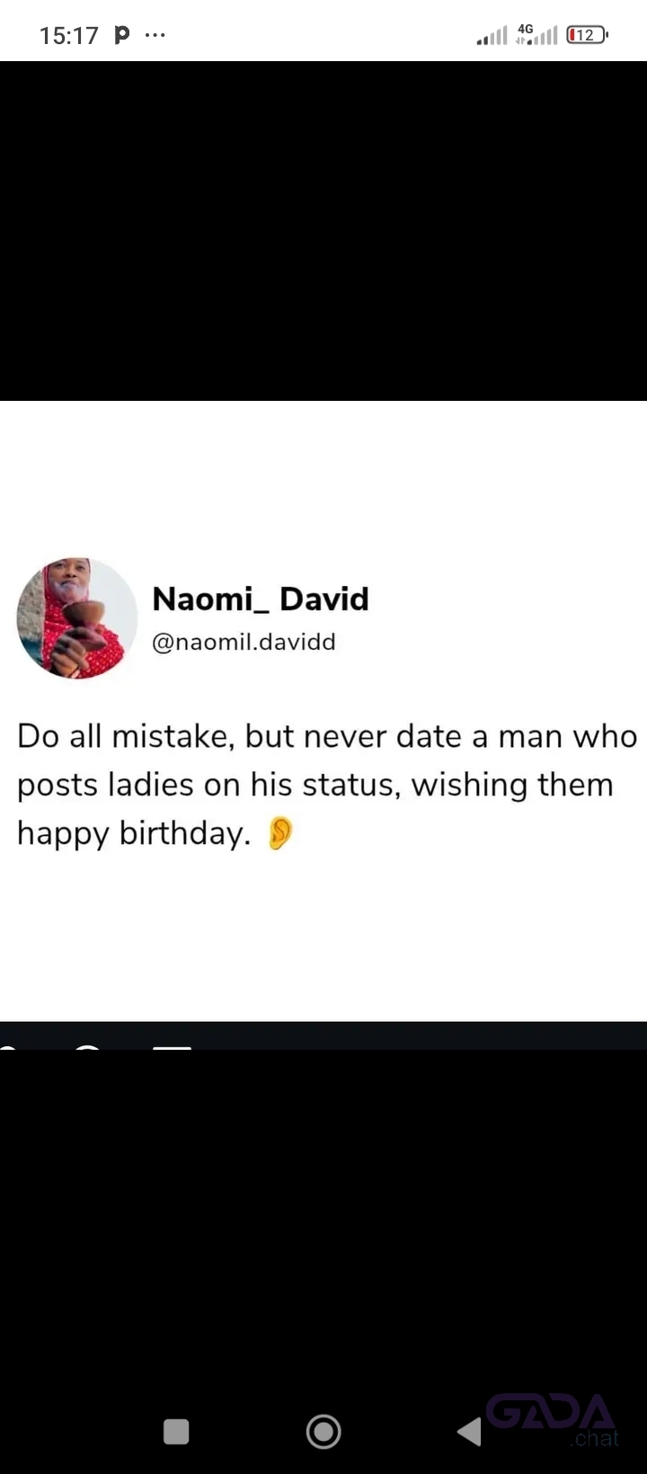Tap the 4G network signal indicator
647x1474 pixels.
[536, 35]
